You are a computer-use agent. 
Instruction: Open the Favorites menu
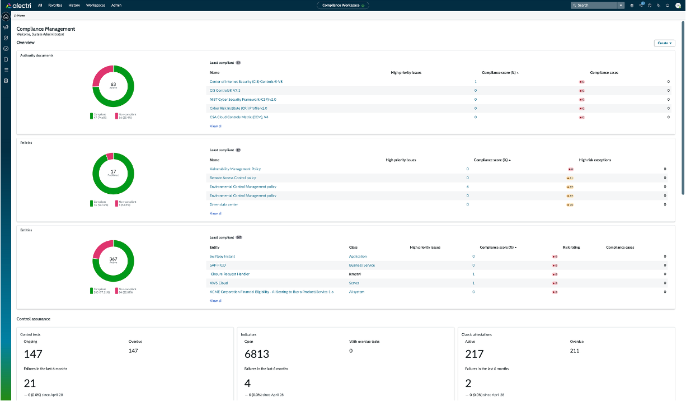[55, 5]
